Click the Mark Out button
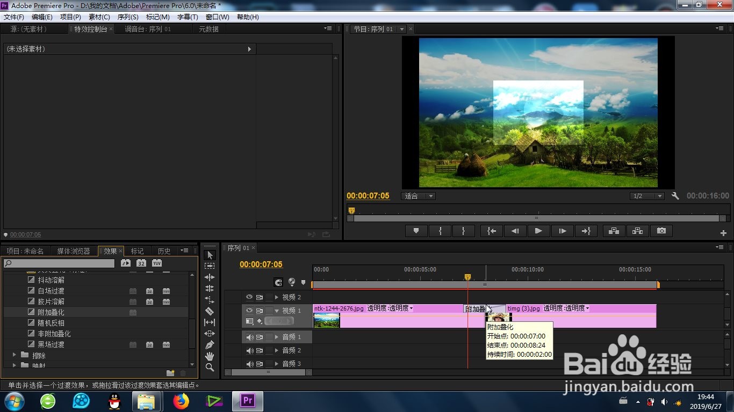734x412 pixels. point(463,231)
